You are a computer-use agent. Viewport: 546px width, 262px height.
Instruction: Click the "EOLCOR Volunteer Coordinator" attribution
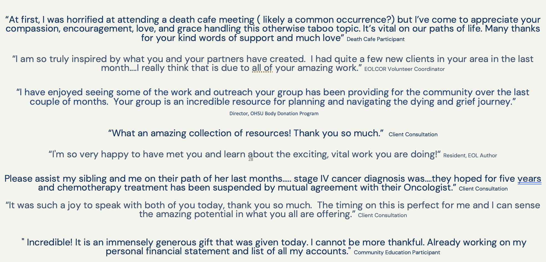pyautogui.click(x=404, y=69)
